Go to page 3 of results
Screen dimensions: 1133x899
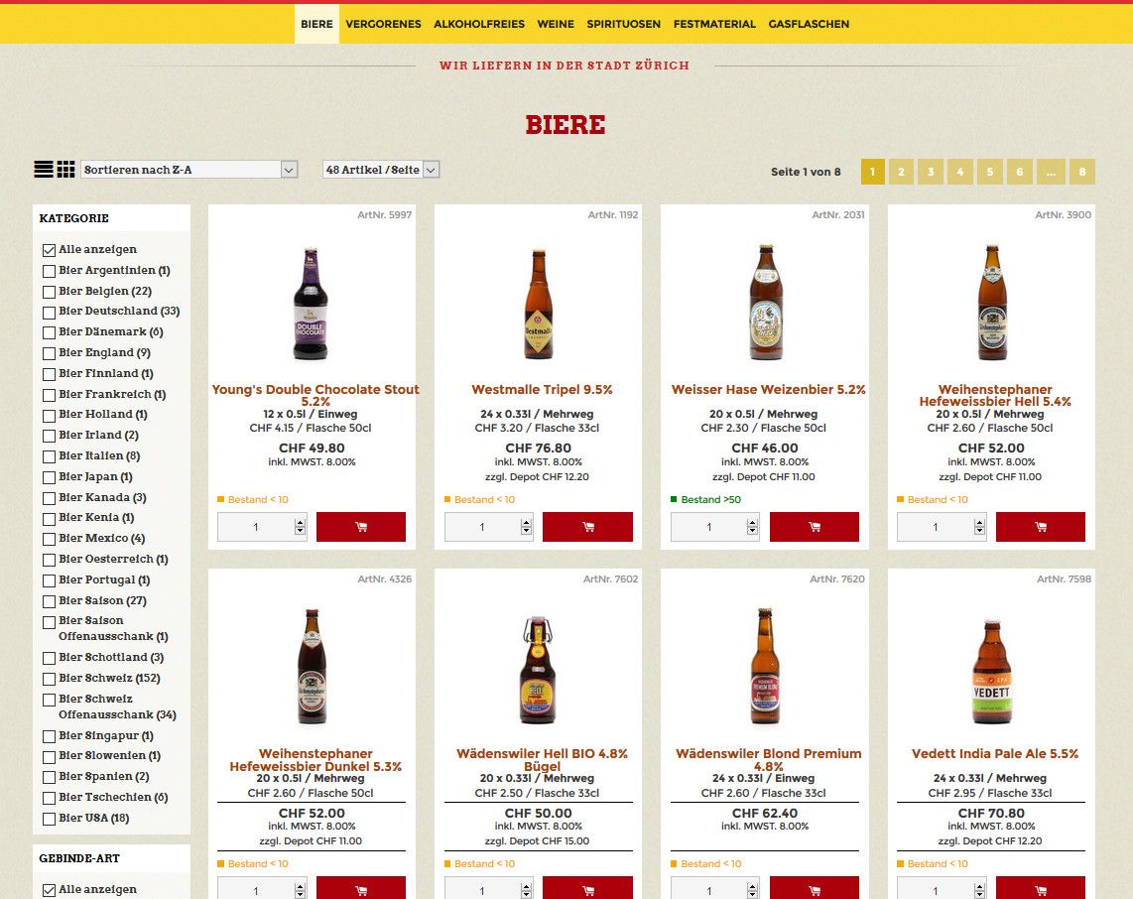(931, 172)
